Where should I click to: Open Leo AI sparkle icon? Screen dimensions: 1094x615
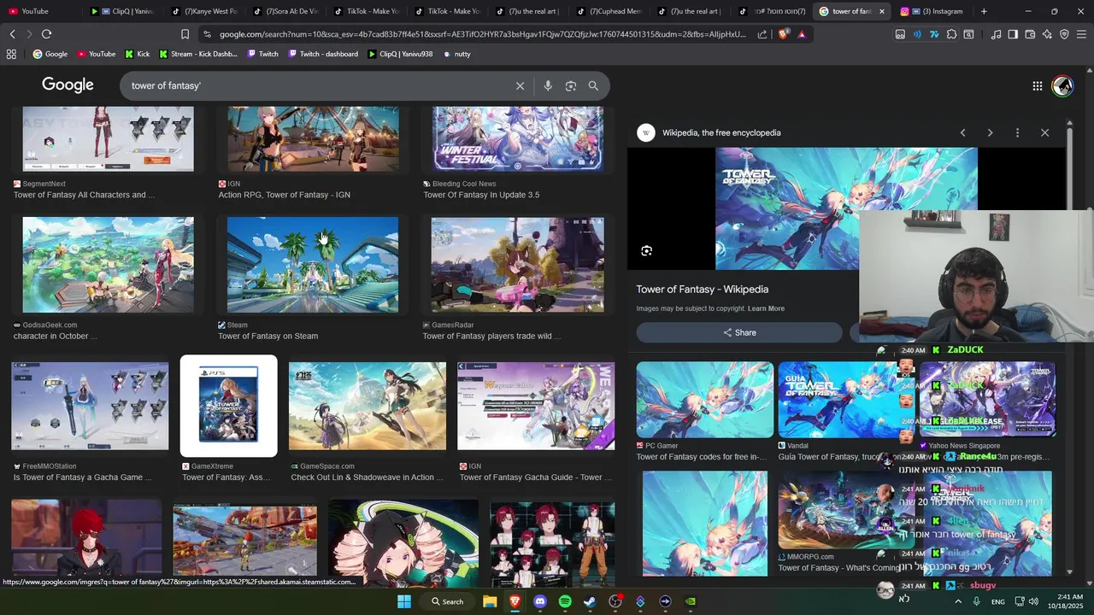pyautogui.click(x=1047, y=34)
